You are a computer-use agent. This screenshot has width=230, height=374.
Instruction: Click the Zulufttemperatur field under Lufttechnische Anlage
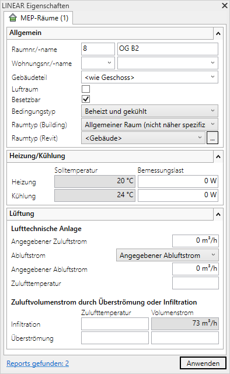(x=196, y=283)
